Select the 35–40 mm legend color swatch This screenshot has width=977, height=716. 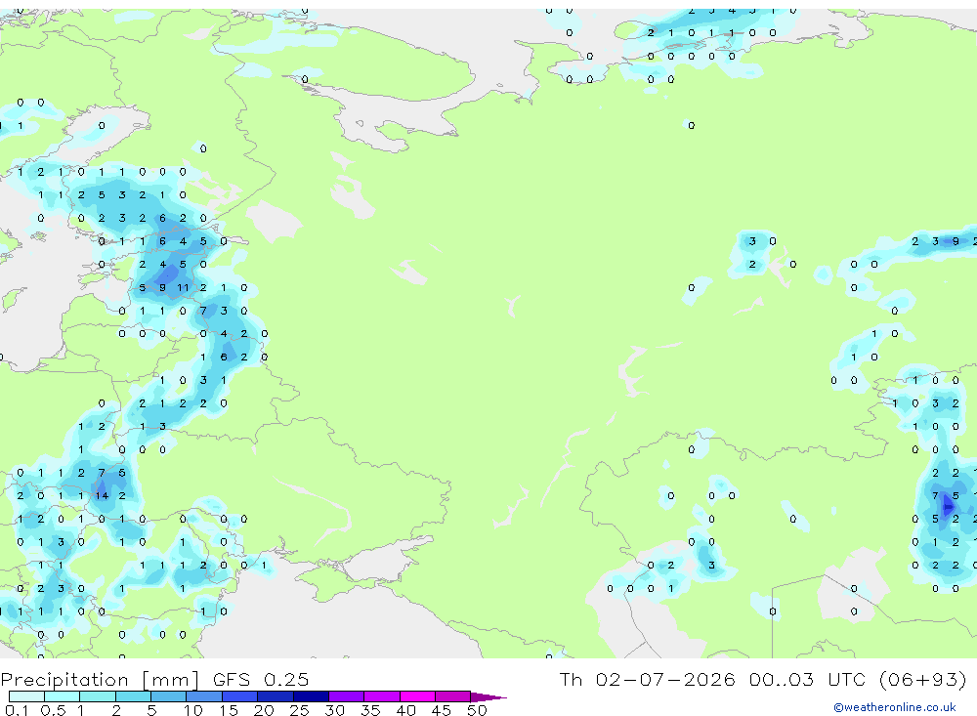click(x=382, y=696)
